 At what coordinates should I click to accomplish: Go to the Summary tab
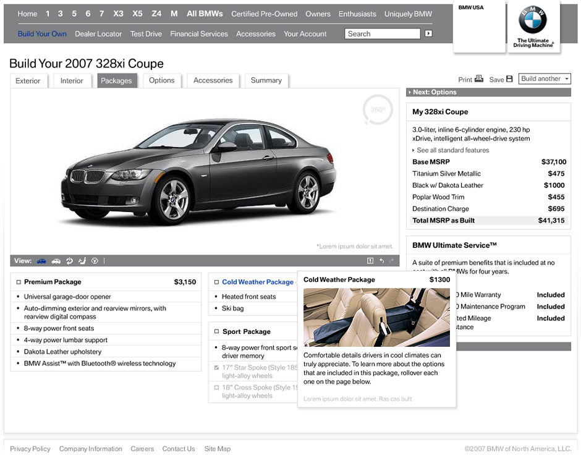[x=266, y=80]
